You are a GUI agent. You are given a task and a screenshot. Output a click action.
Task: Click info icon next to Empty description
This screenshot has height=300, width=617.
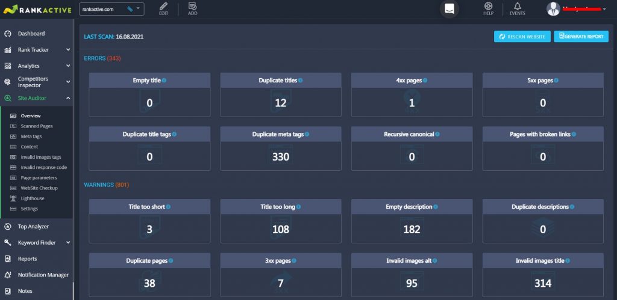(x=436, y=207)
